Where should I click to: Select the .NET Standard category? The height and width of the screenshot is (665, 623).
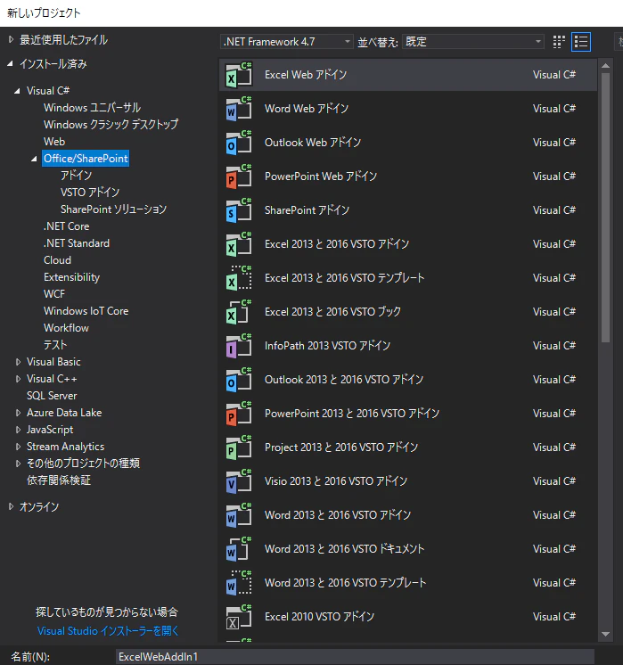[x=77, y=243]
